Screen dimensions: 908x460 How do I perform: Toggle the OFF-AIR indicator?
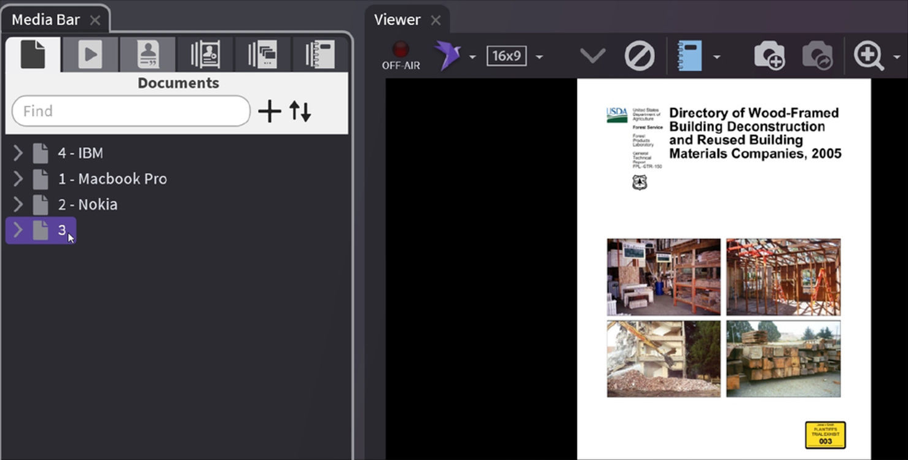401,56
